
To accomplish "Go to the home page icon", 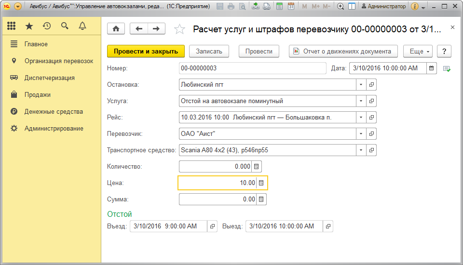I will (x=116, y=29).
